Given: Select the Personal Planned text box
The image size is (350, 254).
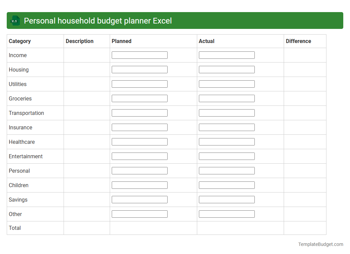Looking at the screenshot, I should tap(139, 170).
